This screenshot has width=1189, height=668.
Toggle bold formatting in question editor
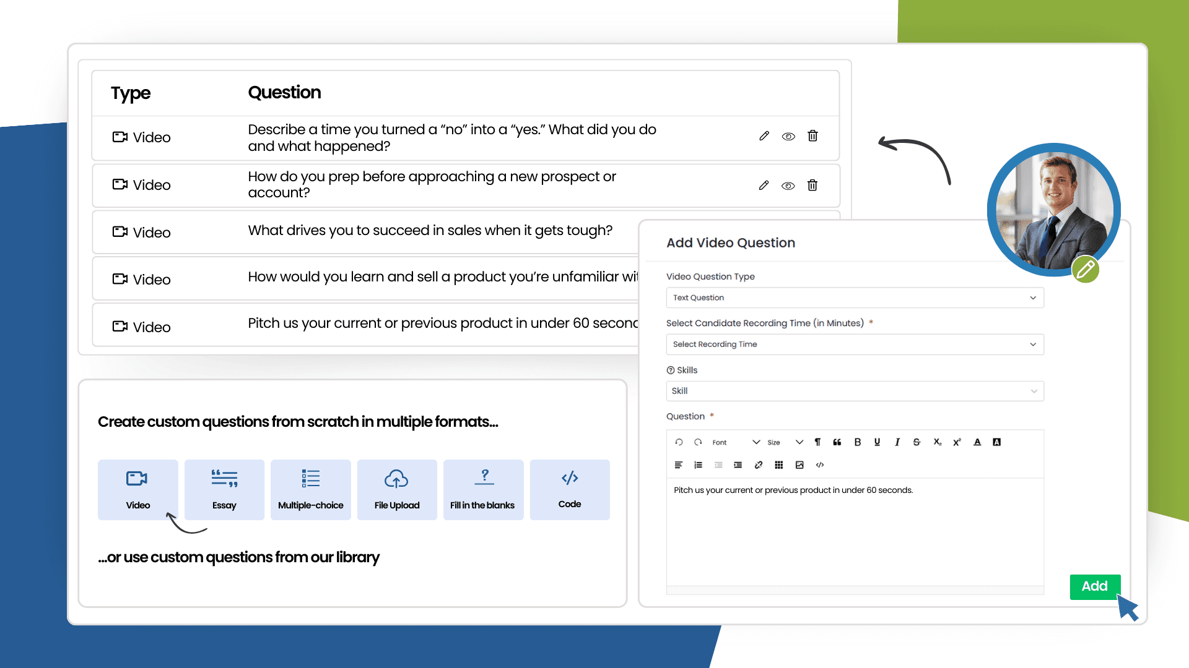coord(858,442)
